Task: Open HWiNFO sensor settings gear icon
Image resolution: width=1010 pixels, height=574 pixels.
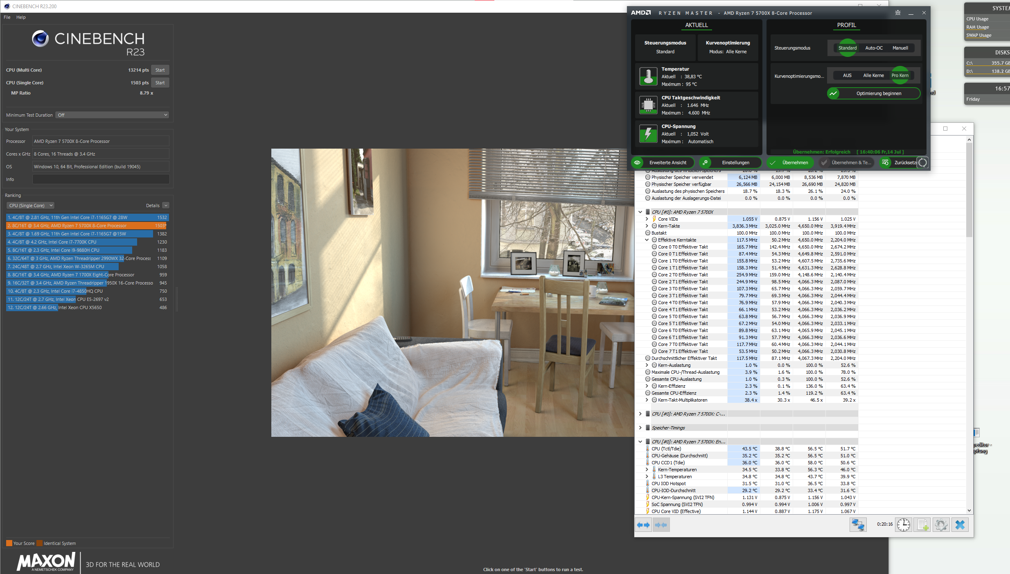Action: point(941,525)
